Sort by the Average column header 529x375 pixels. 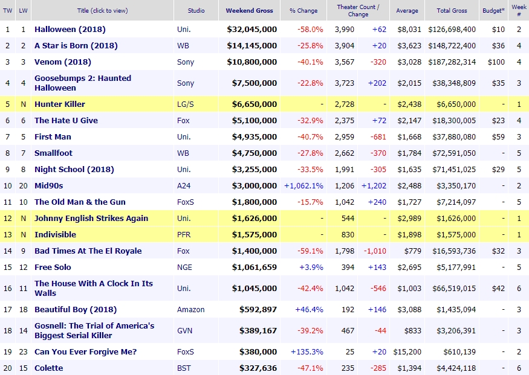click(407, 10)
